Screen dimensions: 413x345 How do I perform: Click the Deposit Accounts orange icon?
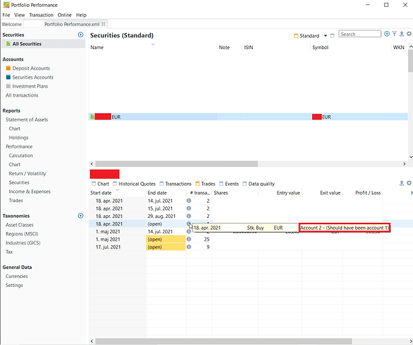coord(8,68)
